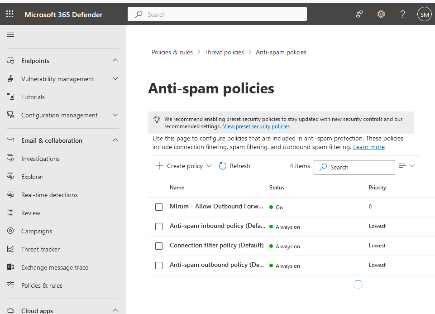The height and width of the screenshot is (314, 435).
Task: Select the Mirum - Allow Outbound Forw... checkbox
Action: pos(159,207)
